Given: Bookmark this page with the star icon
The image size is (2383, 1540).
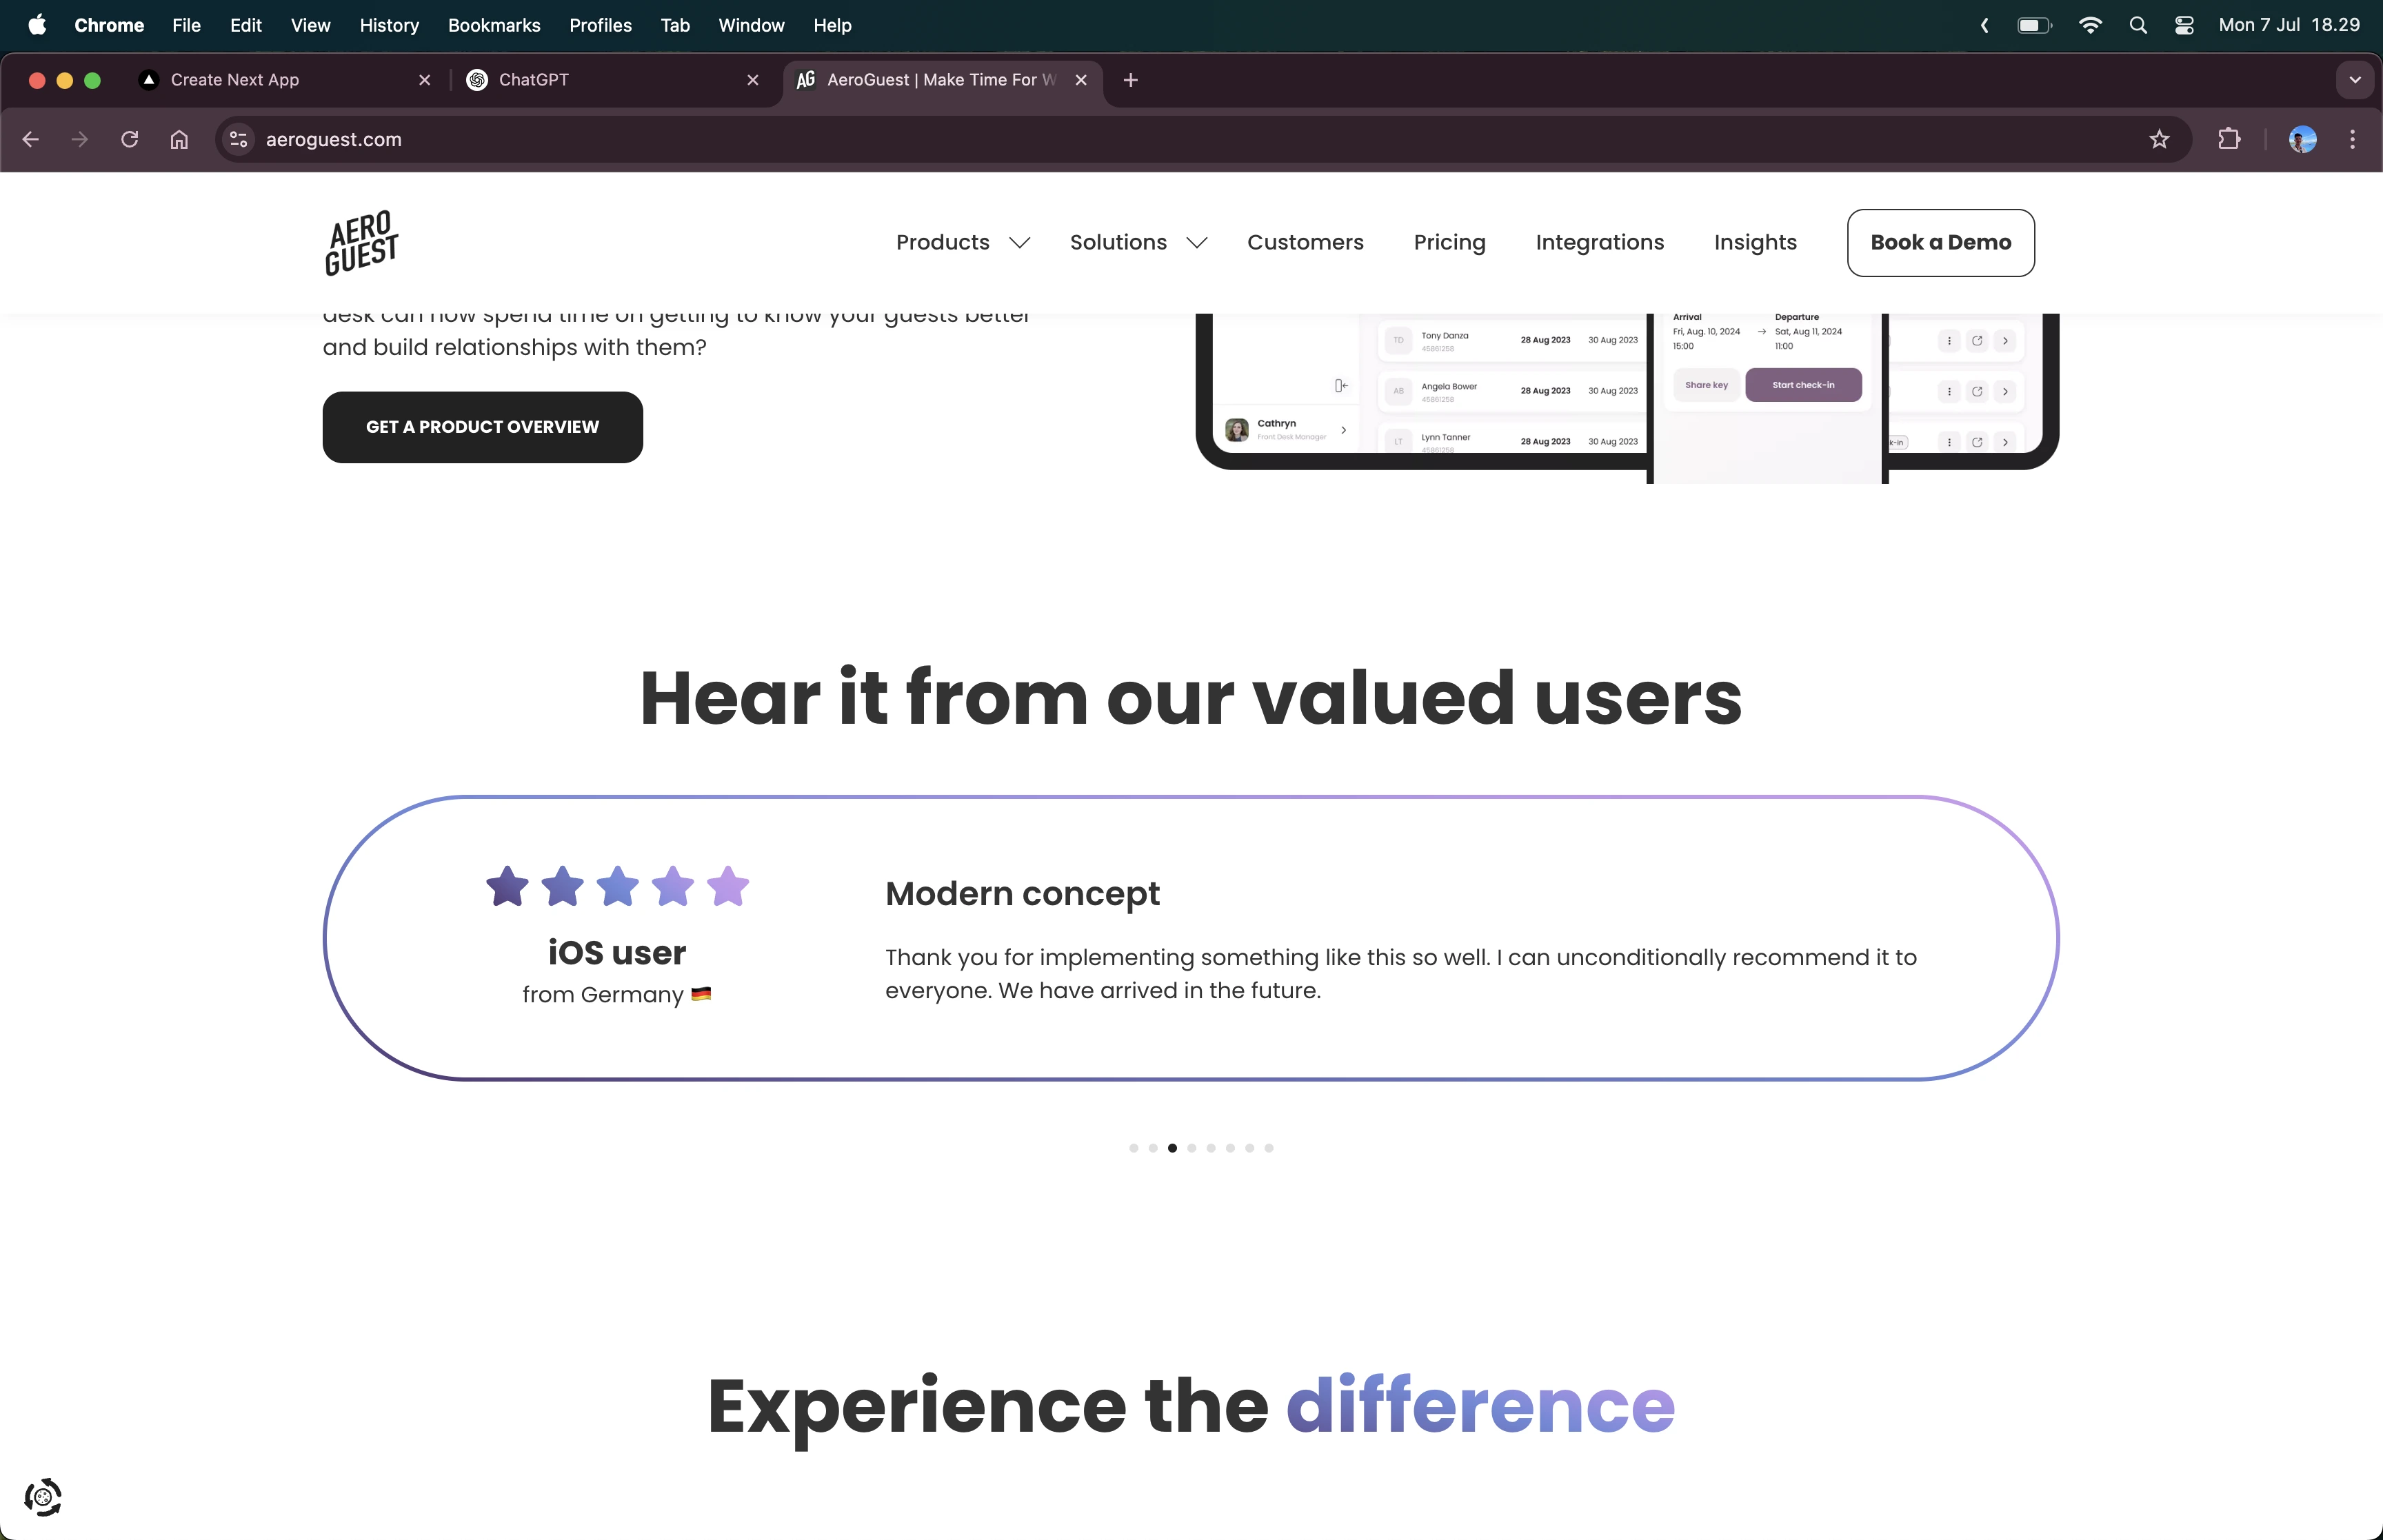Looking at the screenshot, I should [x=2159, y=140].
